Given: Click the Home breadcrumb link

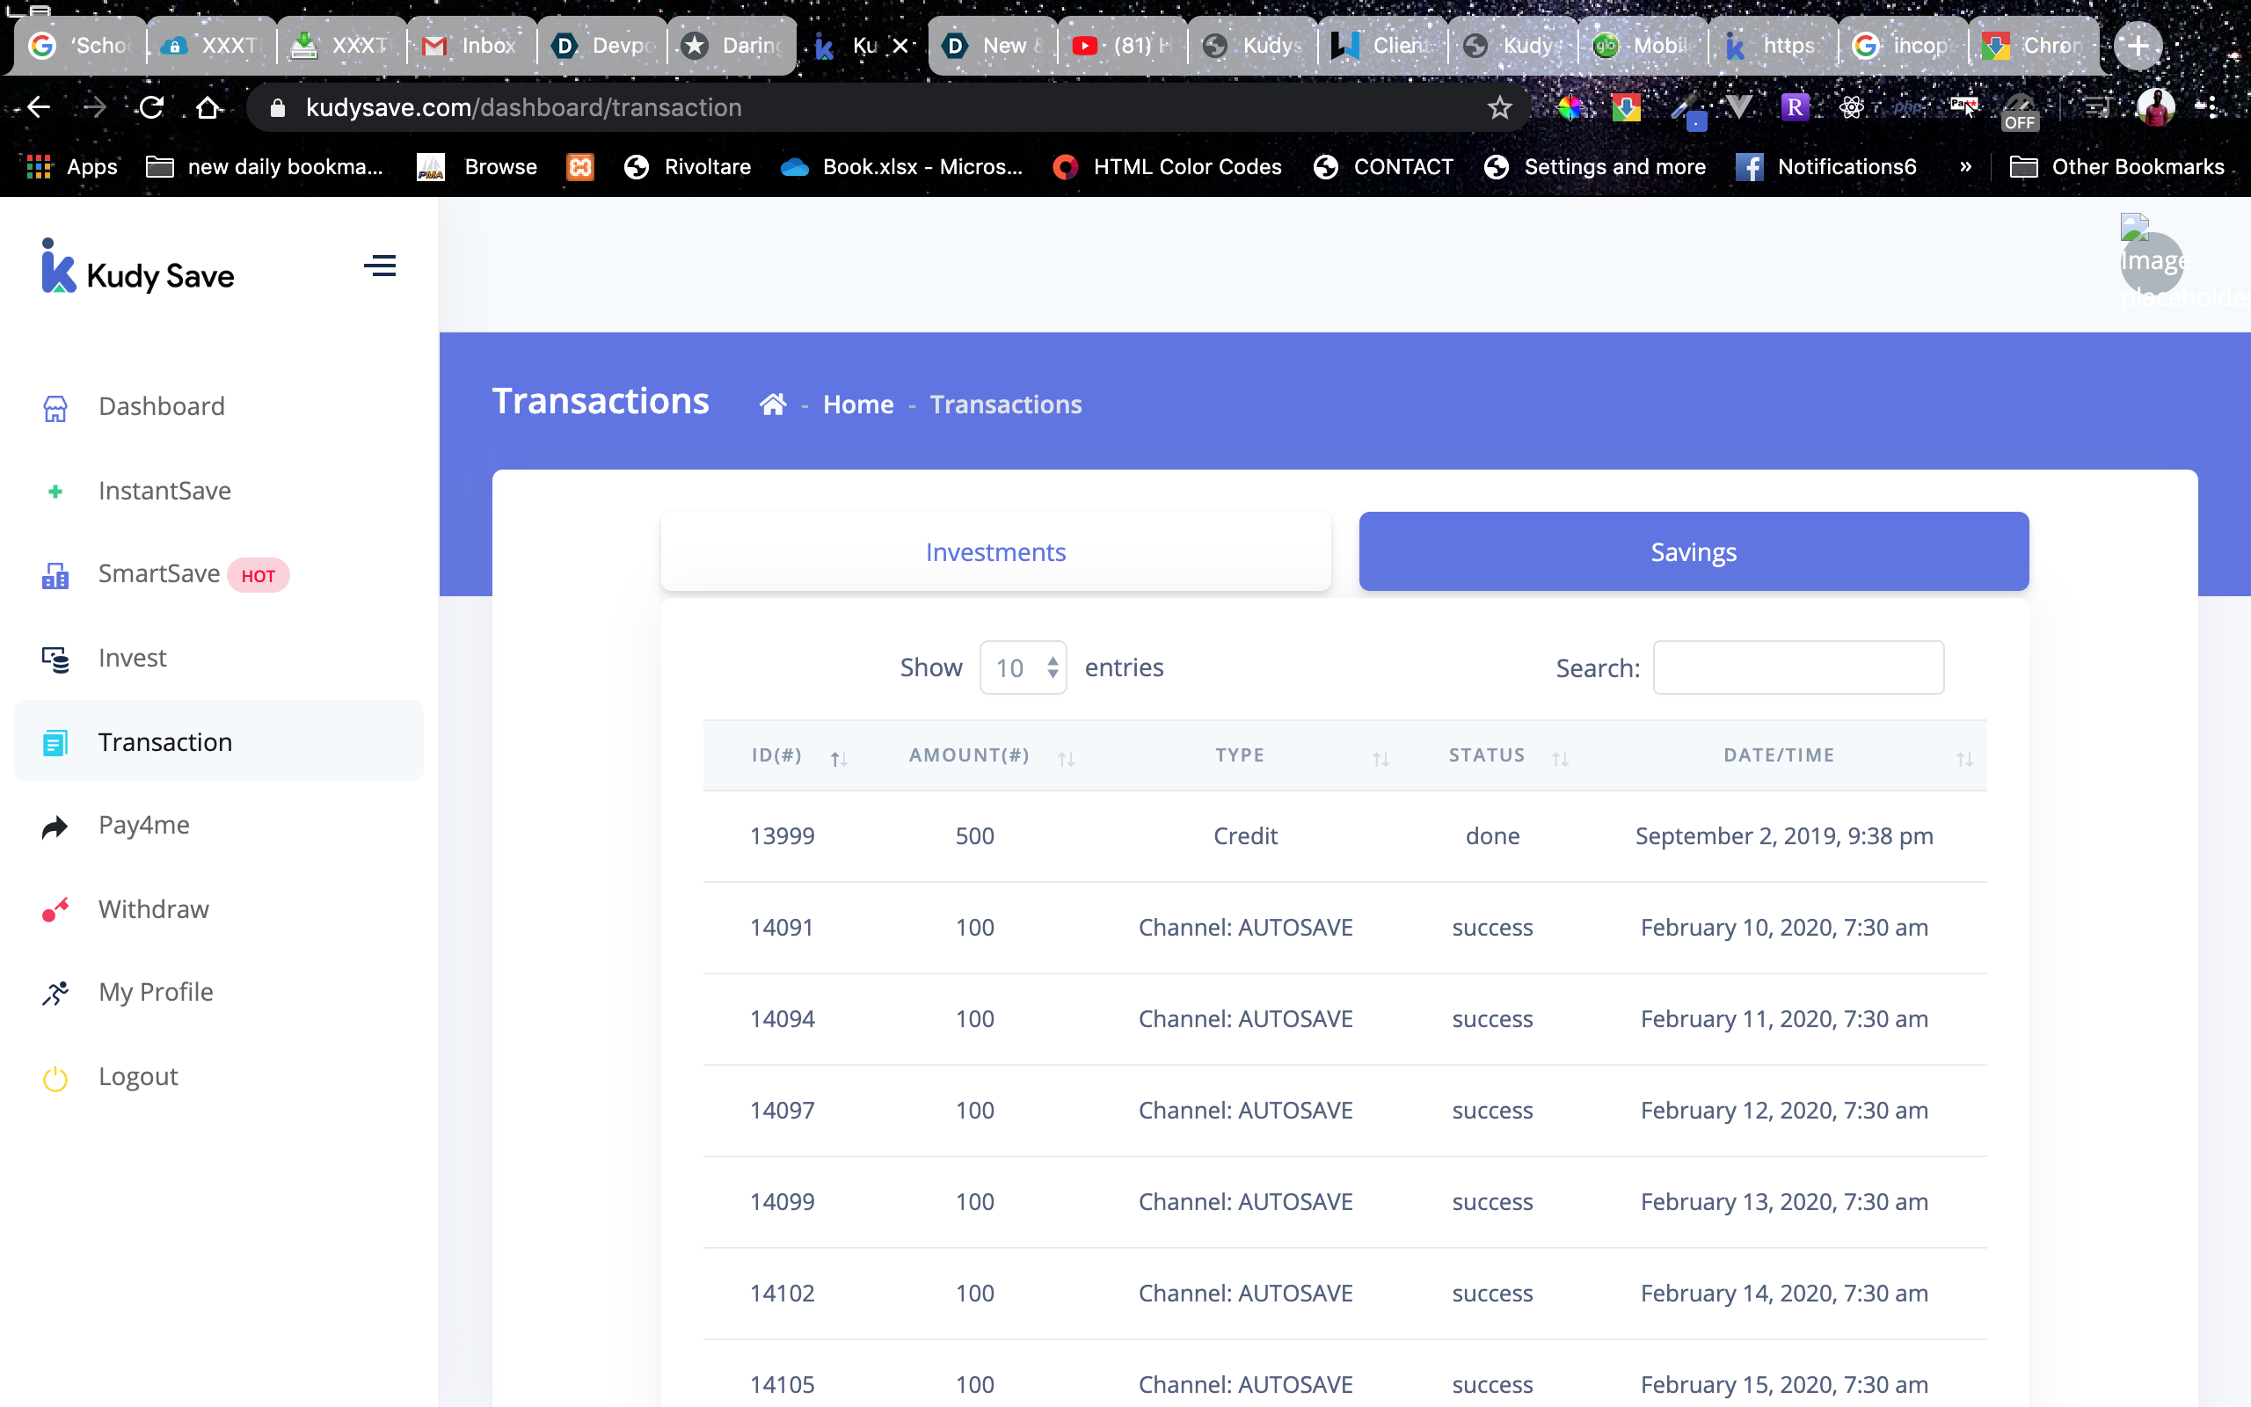Looking at the screenshot, I should (857, 405).
